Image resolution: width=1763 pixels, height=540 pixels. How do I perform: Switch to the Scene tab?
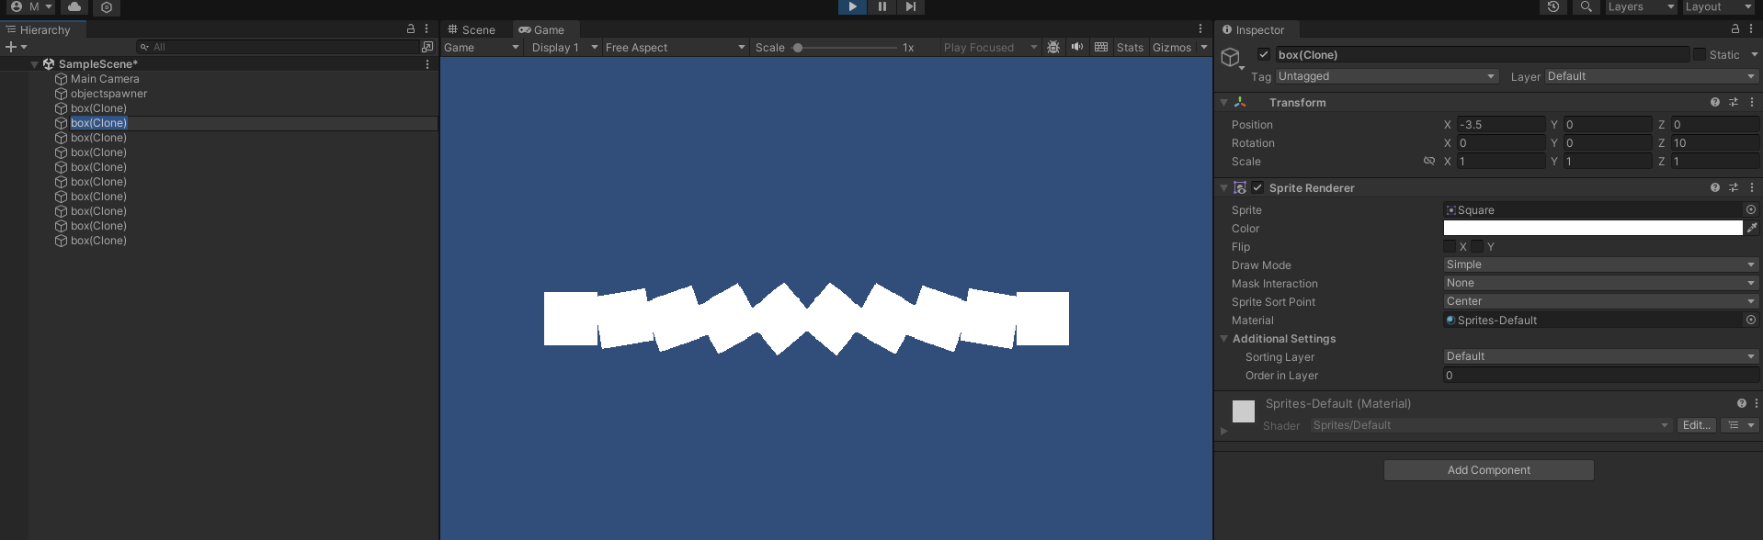coord(472,29)
